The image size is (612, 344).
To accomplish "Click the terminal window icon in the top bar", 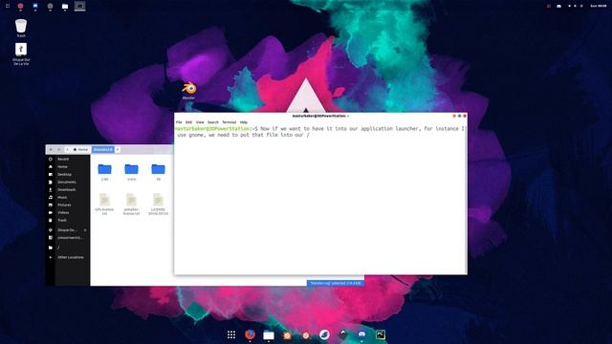I will [80, 6].
